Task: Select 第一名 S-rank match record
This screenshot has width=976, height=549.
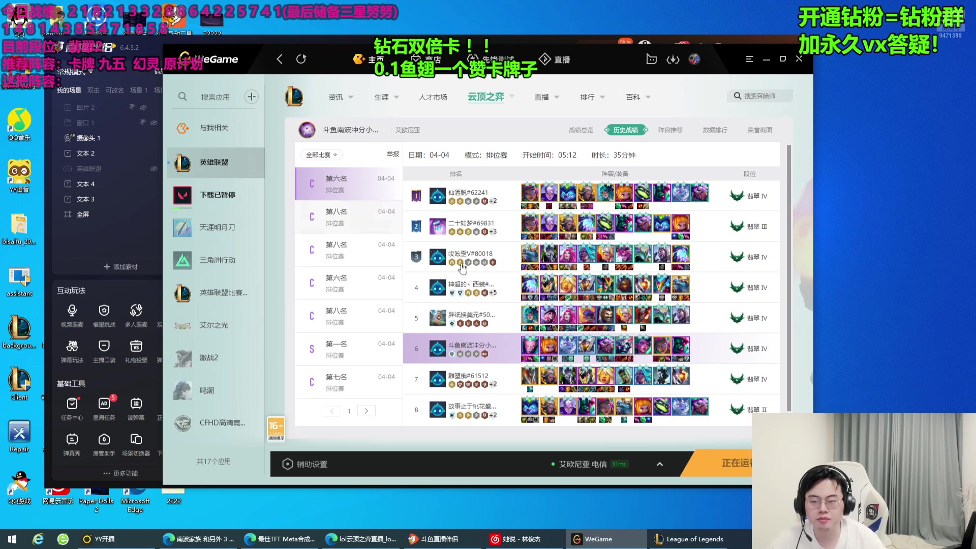Action: point(349,349)
